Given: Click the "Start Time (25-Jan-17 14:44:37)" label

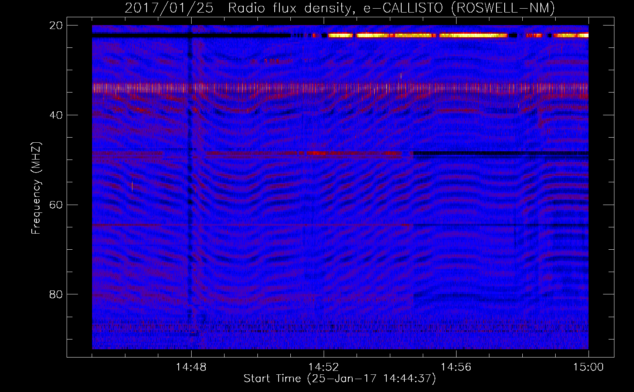Looking at the screenshot, I should 340,379.
